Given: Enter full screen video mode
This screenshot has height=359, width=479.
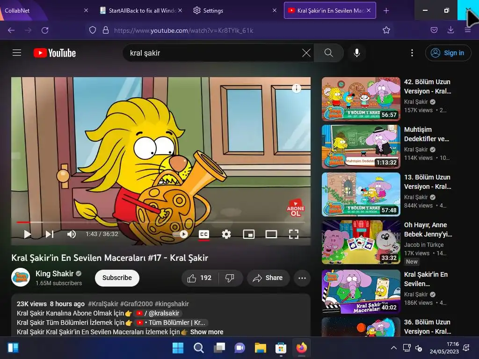Looking at the screenshot, I should 294,234.
